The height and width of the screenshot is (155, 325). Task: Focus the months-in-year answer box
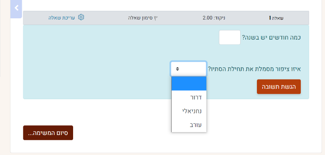point(230,37)
